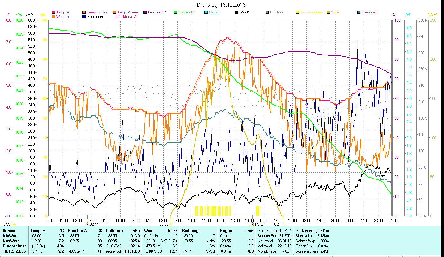Viewport: 444px width, 257px height.
Task: Click the Regen column header in table
Action: [225, 231]
